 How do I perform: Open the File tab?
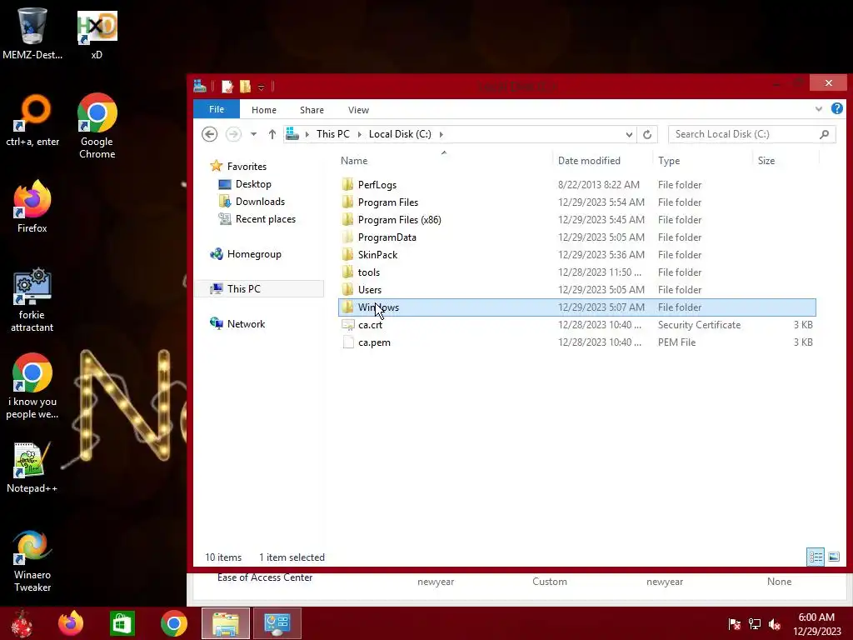[217, 109]
